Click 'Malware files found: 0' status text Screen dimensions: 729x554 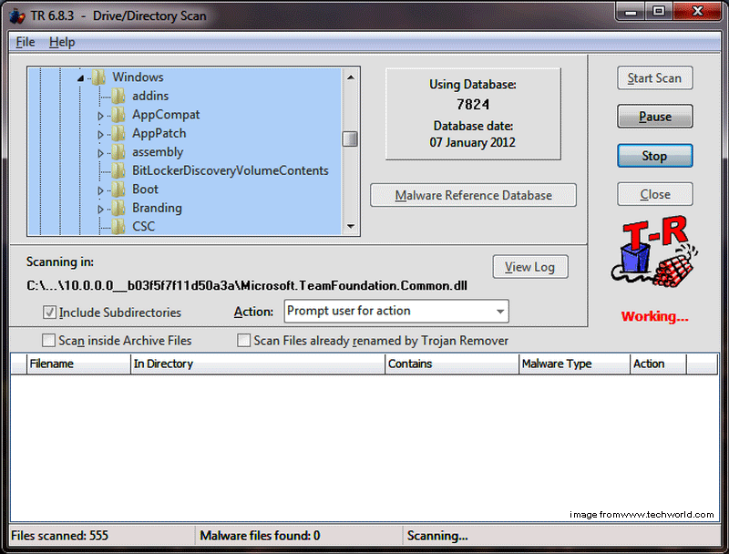[x=260, y=536]
